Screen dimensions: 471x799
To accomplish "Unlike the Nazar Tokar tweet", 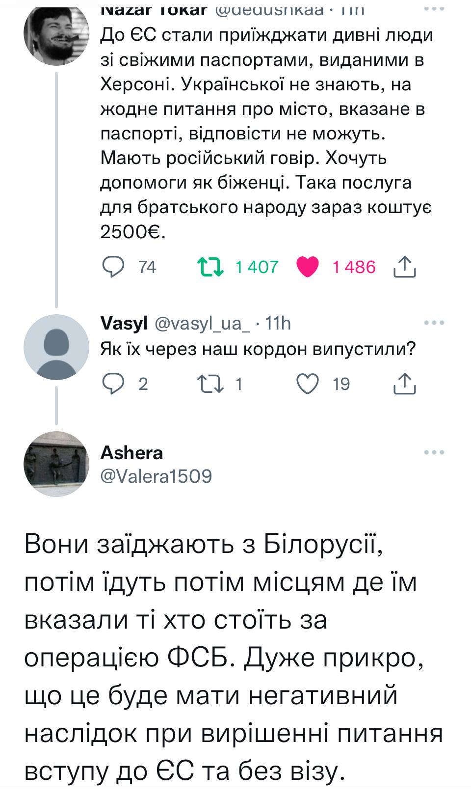I will [x=308, y=267].
